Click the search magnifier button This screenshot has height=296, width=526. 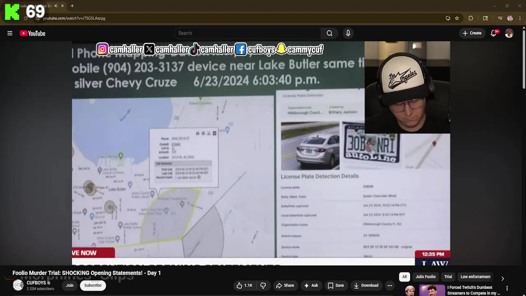[x=330, y=33]
